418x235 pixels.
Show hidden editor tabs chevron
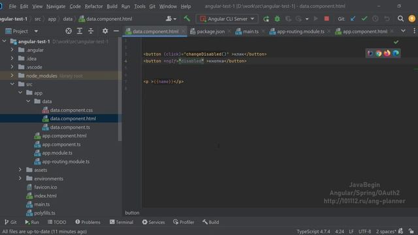pos(403,31)
